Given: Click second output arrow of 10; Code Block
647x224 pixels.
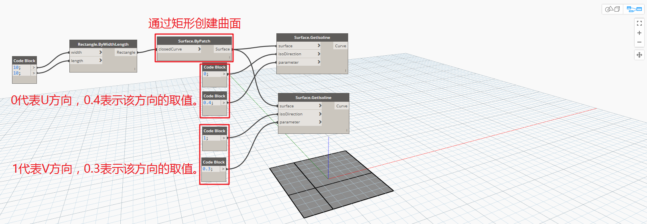Looking at the screenshot, I should click(34, 73).
